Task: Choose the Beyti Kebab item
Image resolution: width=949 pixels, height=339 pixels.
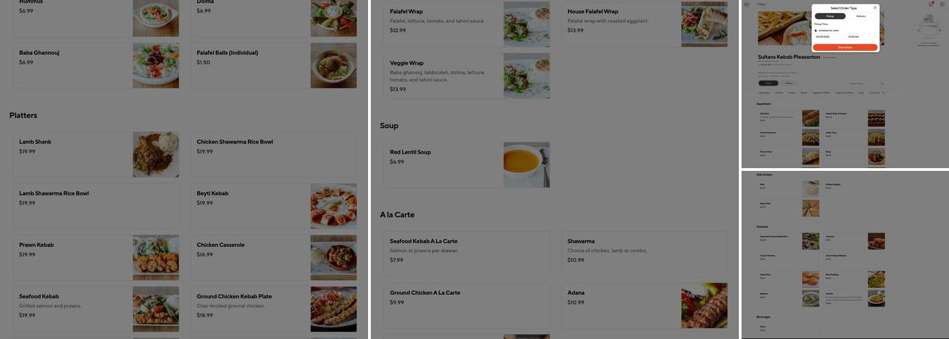Action: tap(274, 206)
